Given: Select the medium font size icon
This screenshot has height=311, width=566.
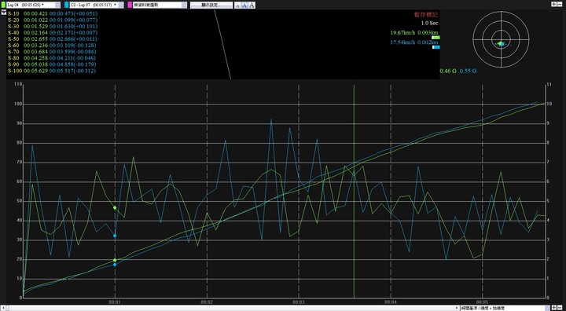Looking at the screenshot, I should coord(244,5).
